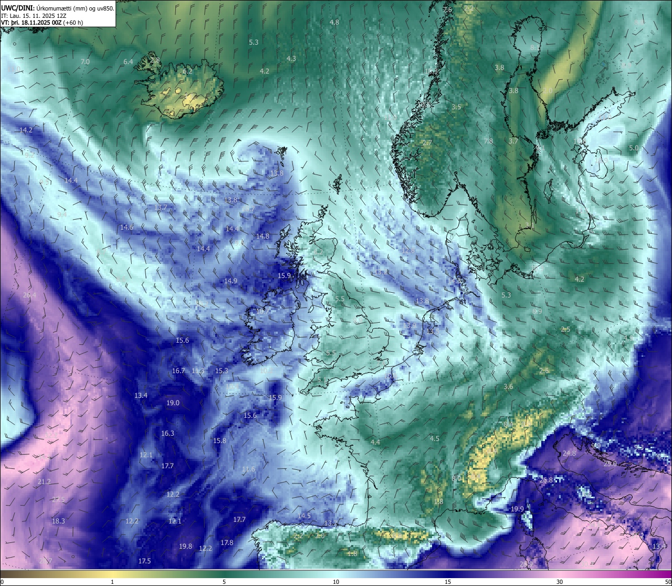Click the 1 tick on the color scale

pyautogui.click(x=112, y=581)
